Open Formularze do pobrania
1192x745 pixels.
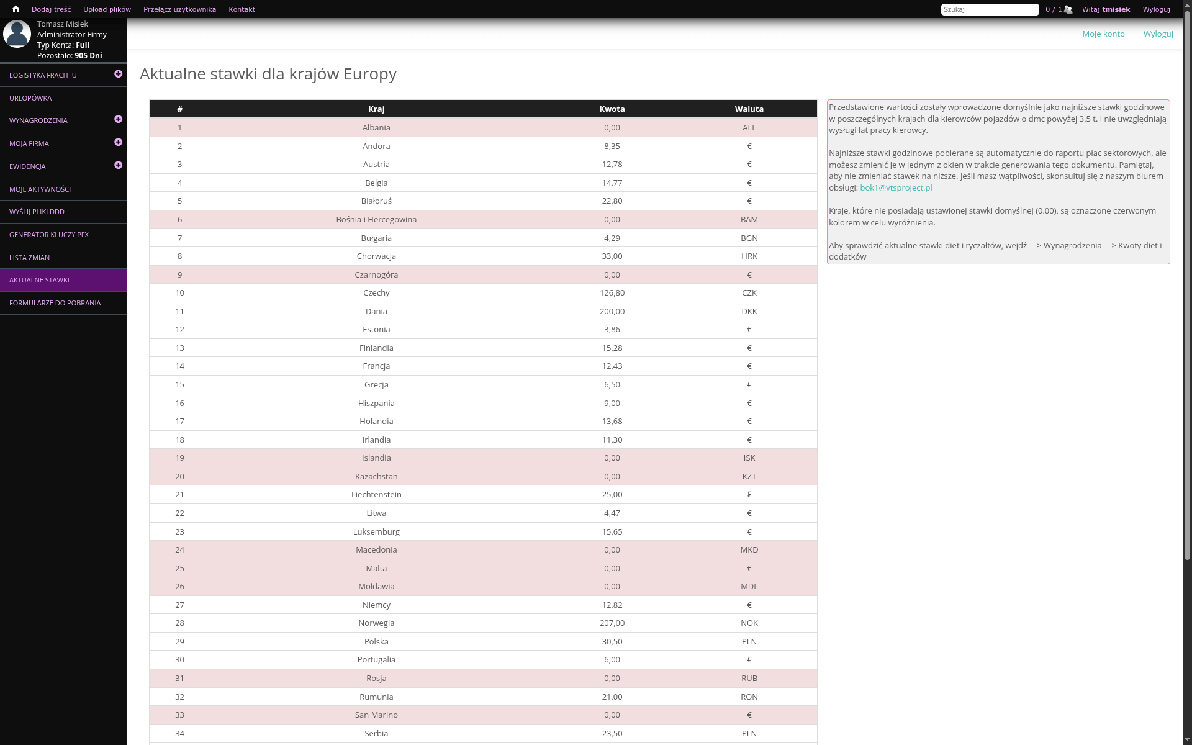pos(55,303)
